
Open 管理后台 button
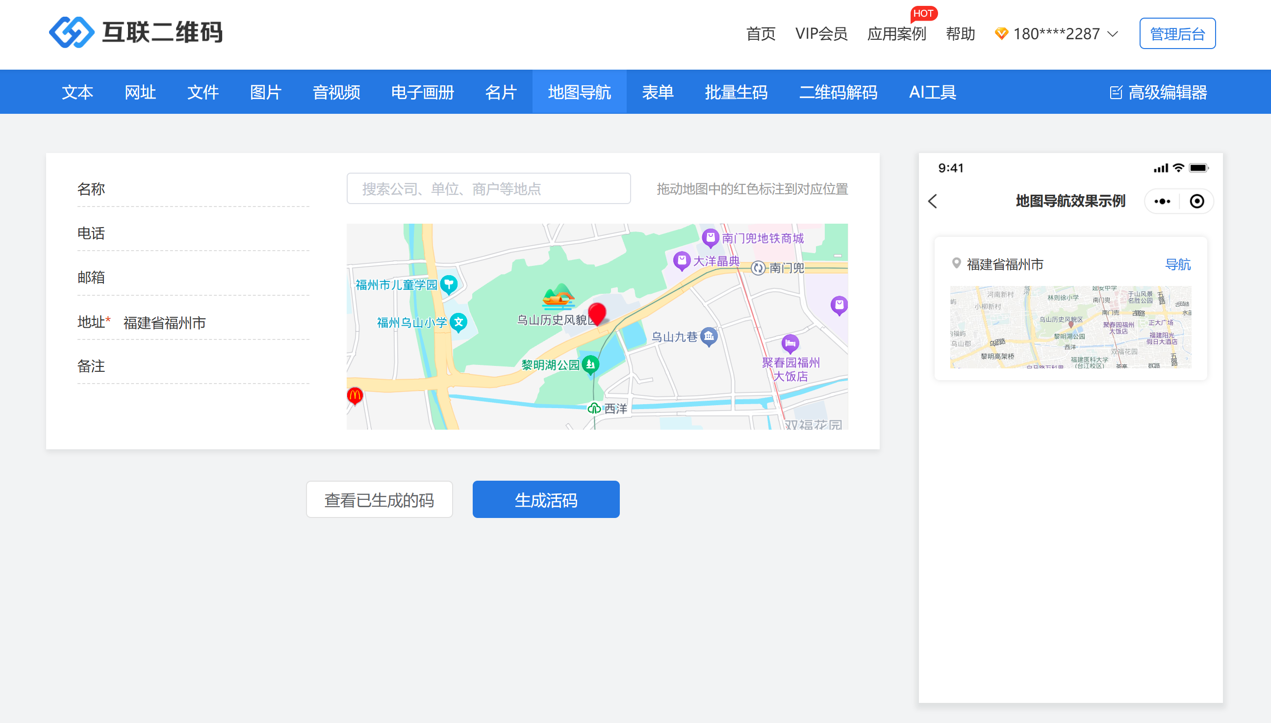click(x=1177, y=34)
